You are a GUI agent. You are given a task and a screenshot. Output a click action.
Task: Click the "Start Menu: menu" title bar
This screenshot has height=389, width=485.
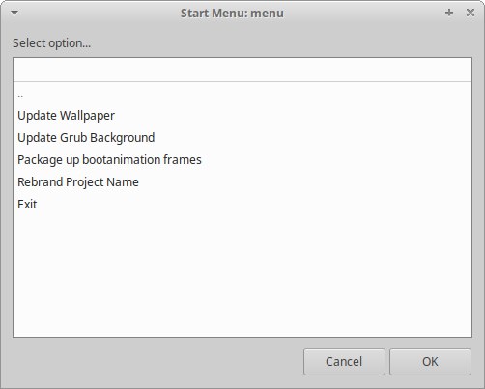click(x=232, y=14)
